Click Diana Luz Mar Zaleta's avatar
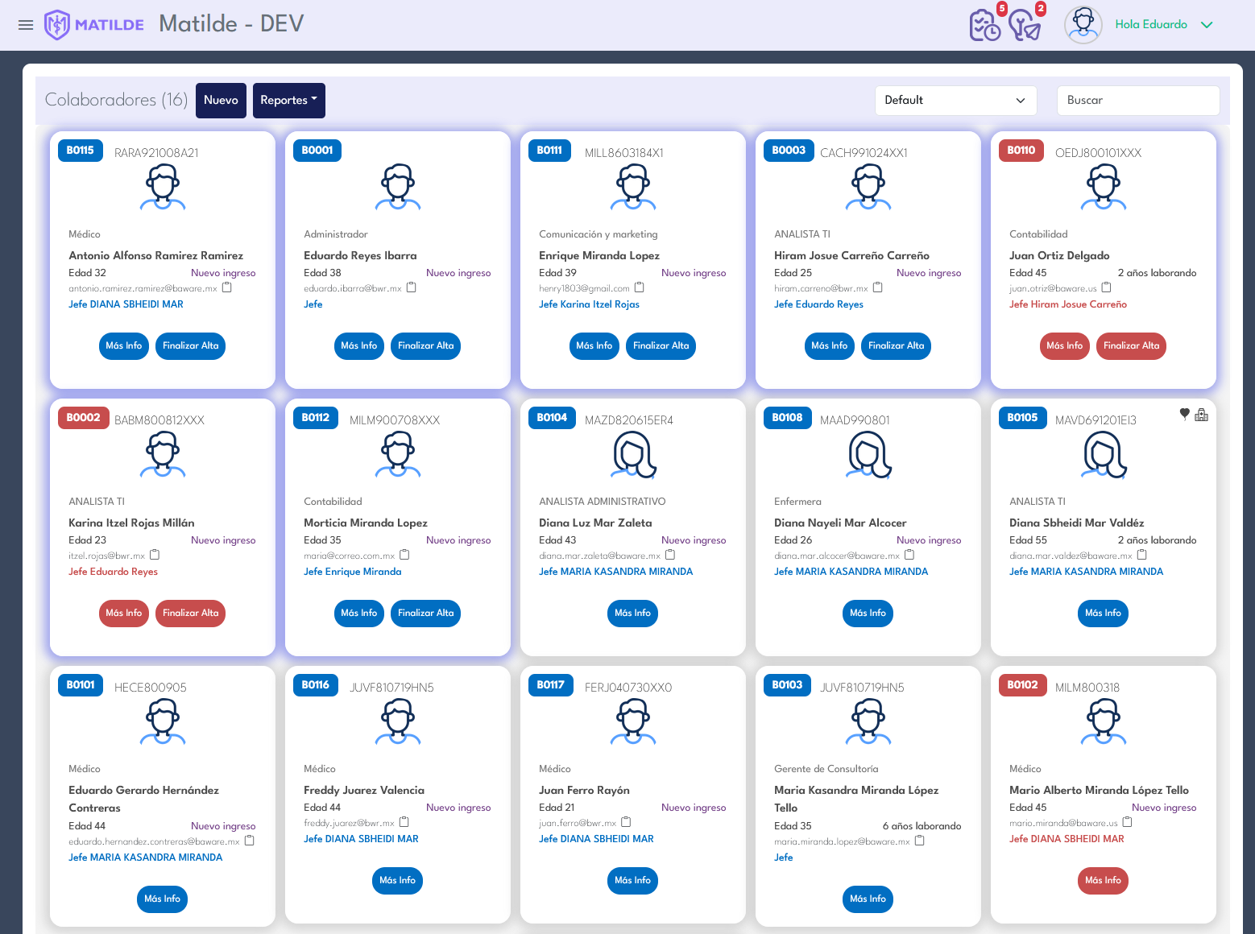Viewport: 1255px width, 934px height. pyautogui.click(x=634, y=455)
